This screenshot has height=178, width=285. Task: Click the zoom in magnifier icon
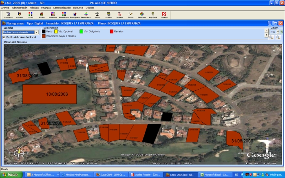click(271, 37)
